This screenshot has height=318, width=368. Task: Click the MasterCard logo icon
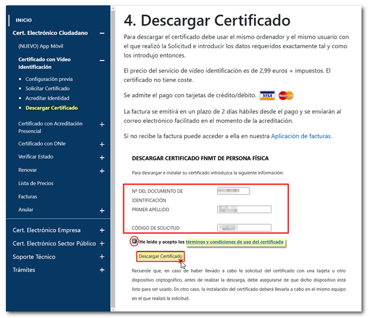[286, 96]
